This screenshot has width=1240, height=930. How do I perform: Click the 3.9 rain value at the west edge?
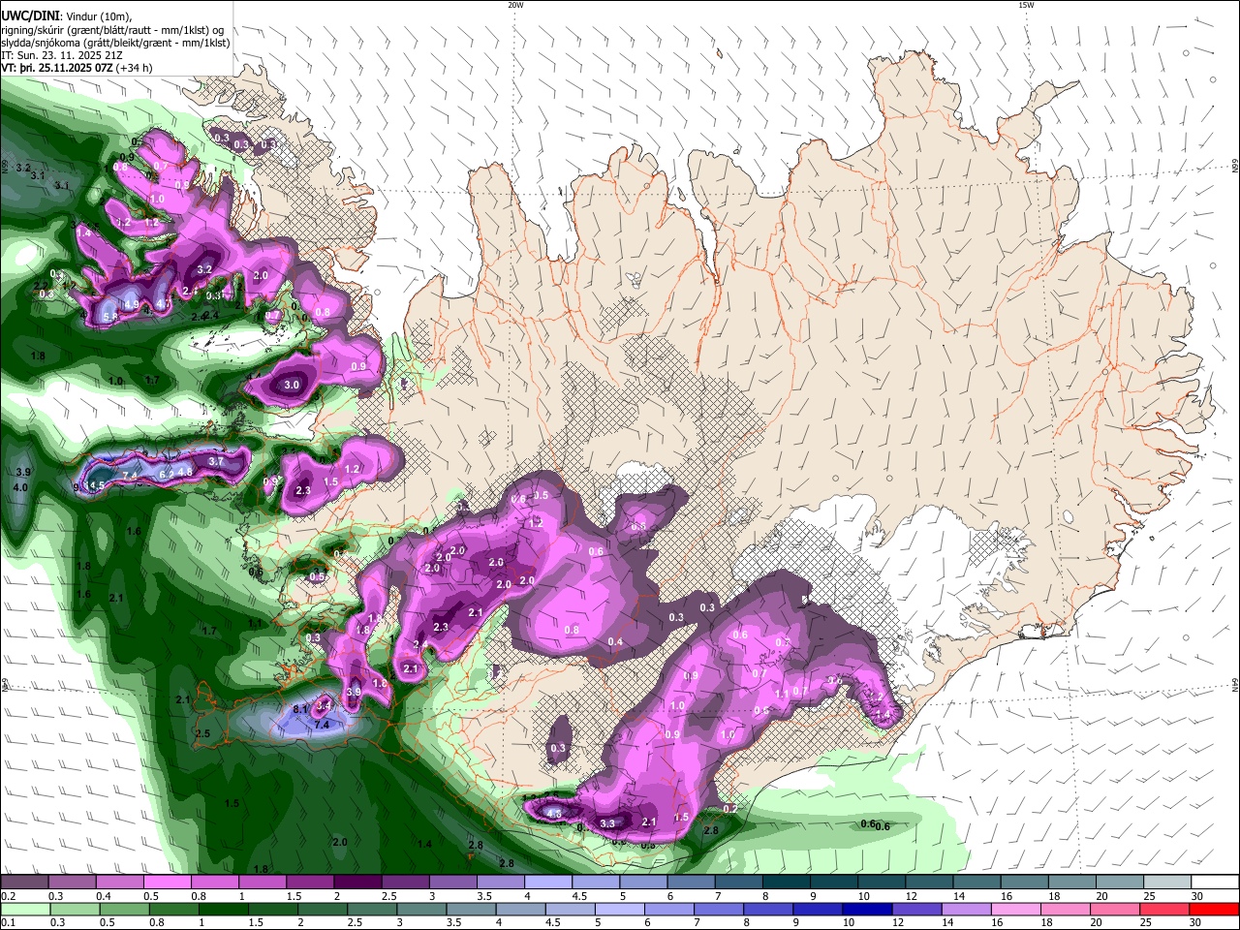23,472
